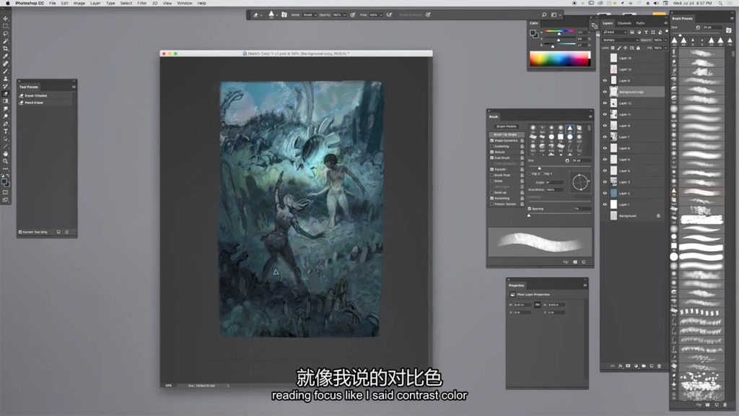Open the layer blend mode dropdown
Screen dimensions: 739x416
[620, 40]
